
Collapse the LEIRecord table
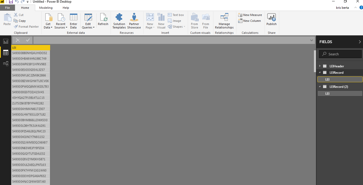(x=320, y=72)
